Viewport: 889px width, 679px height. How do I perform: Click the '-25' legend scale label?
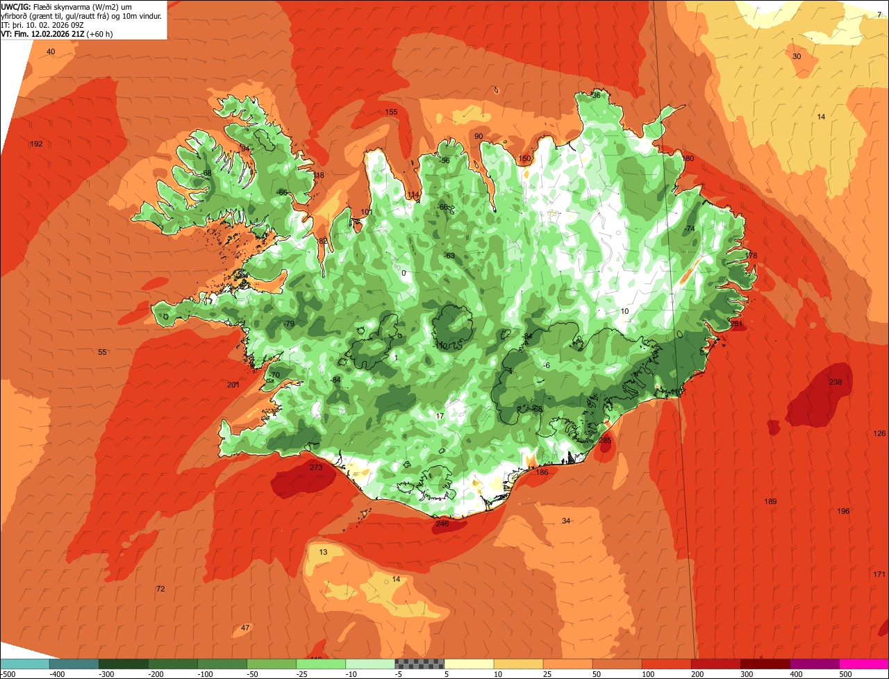[x=304, y=673]
